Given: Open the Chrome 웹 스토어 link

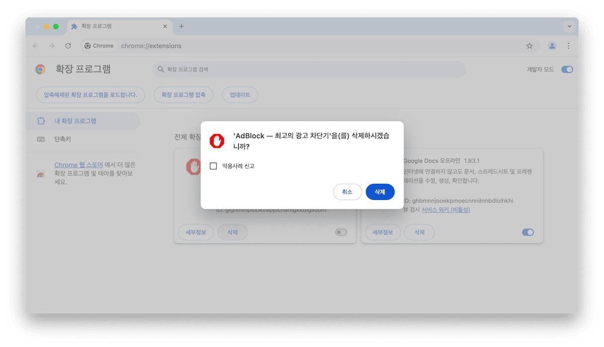Looking at the screenshot, I should point(78,165).
